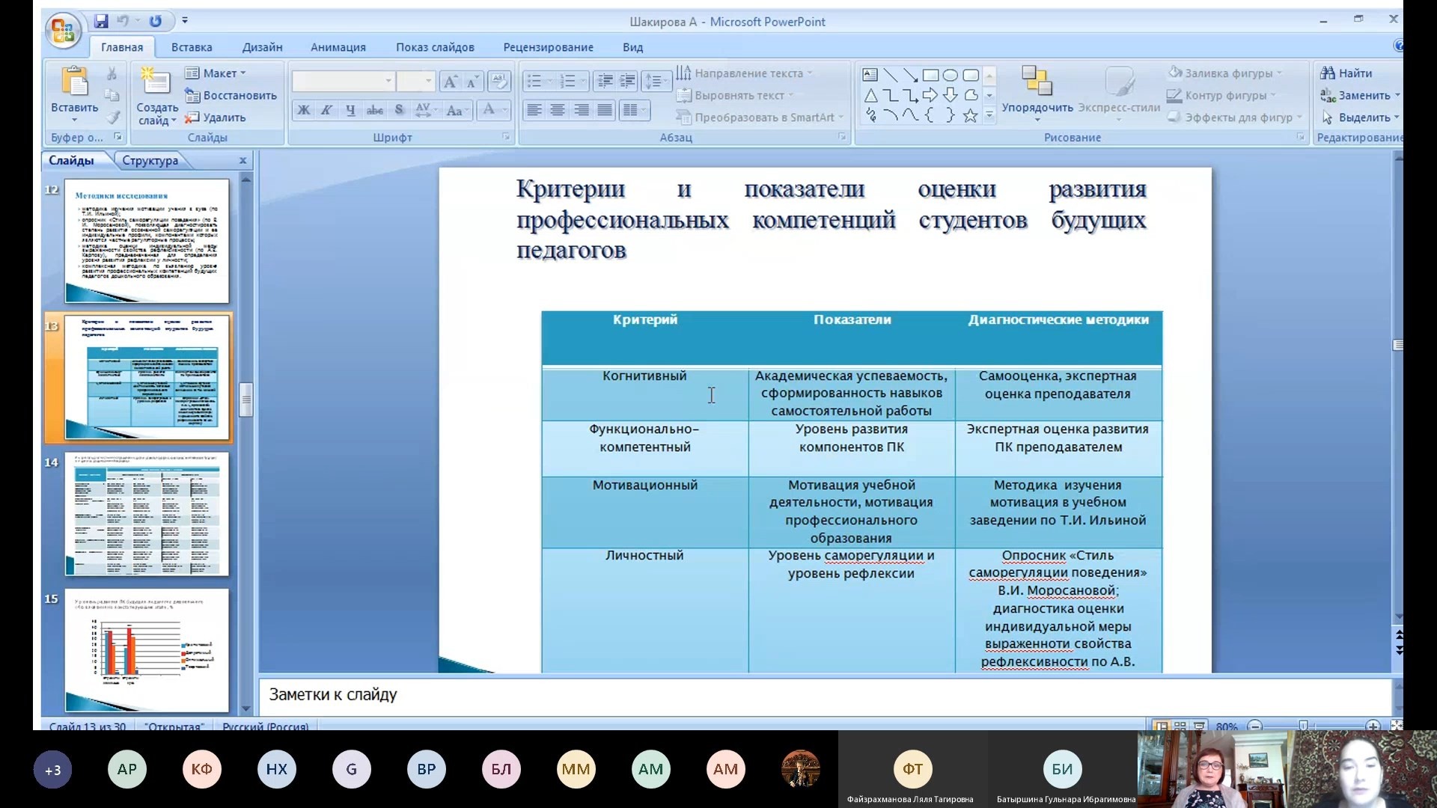Open the Change Case (Aa) dropdown
Image resolution: width=1437 pixels, height=808 pixels.
456,110
